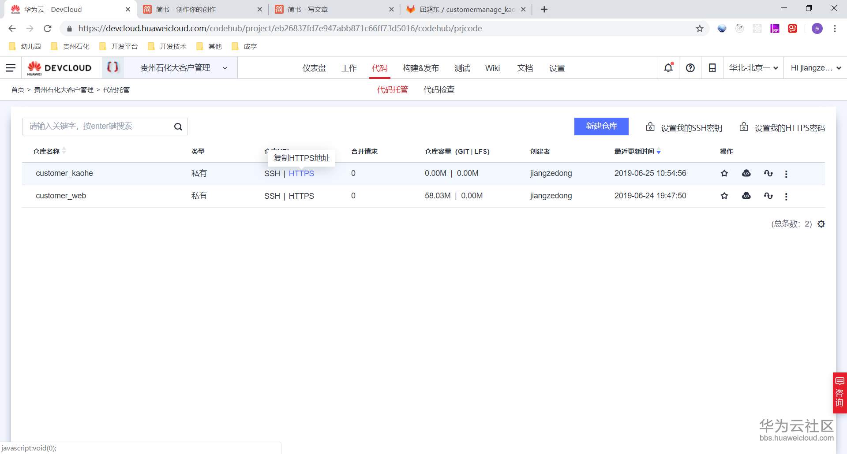847x454 pixels.
Task: Open the Wiki menu
Action: [x=492, y=68]
